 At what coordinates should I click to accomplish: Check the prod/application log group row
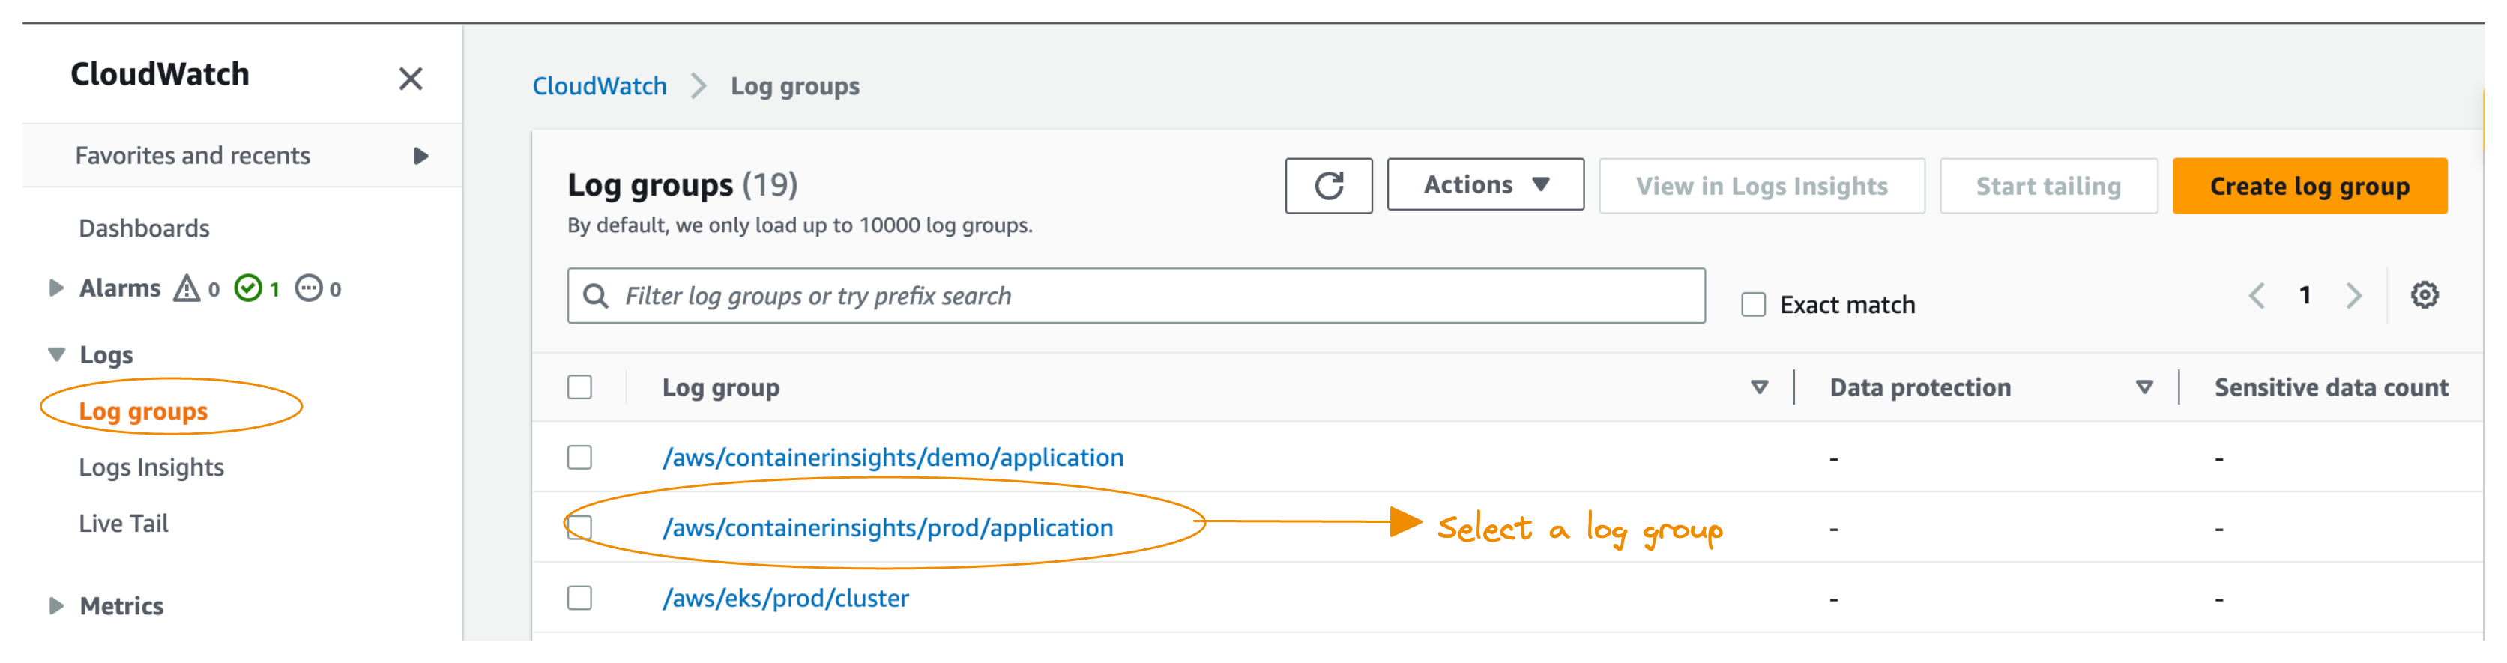(580, 528)
